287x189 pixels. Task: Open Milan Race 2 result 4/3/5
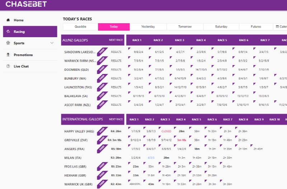point(151,158)
